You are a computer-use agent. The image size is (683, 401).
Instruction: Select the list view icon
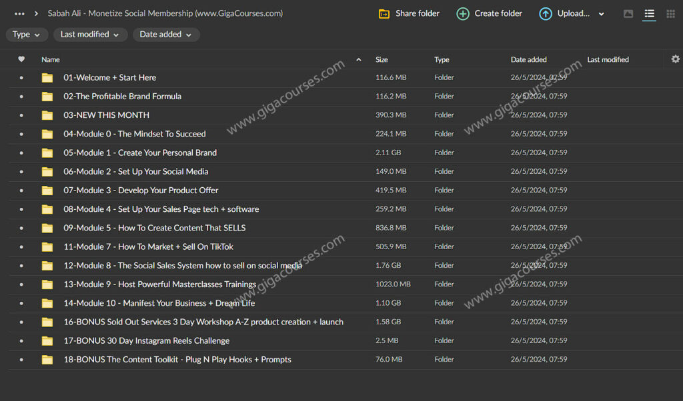point(649,14)
